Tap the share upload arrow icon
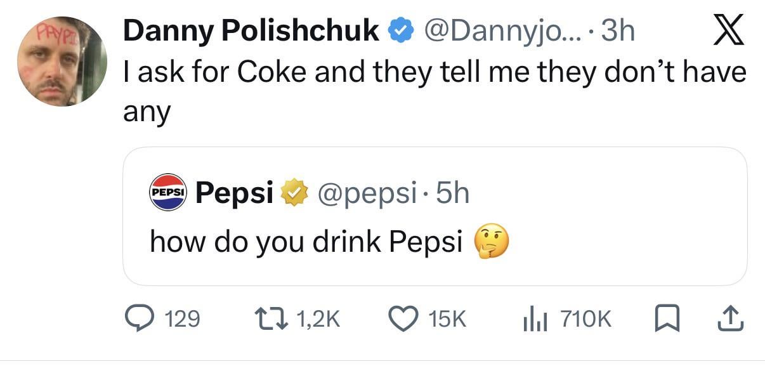Image resolution: width=765 pixels, height=366 pixels. tap(730, 318)
